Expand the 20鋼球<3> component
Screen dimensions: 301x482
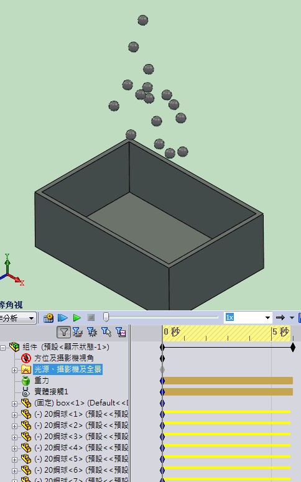pyautogui.click(x=14, y=437)
